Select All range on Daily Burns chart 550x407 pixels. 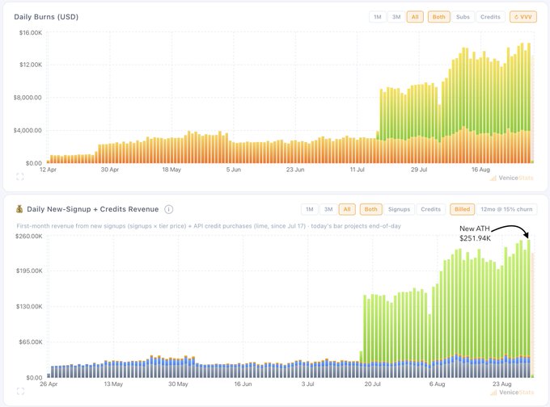(x=415, y=17)
